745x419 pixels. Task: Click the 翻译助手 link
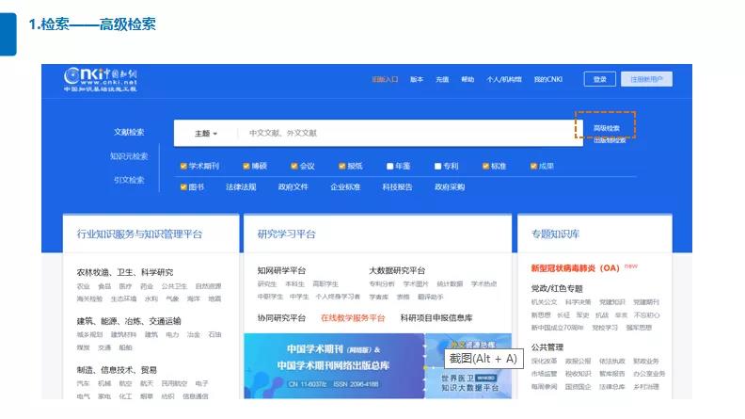tap(431, 297)
